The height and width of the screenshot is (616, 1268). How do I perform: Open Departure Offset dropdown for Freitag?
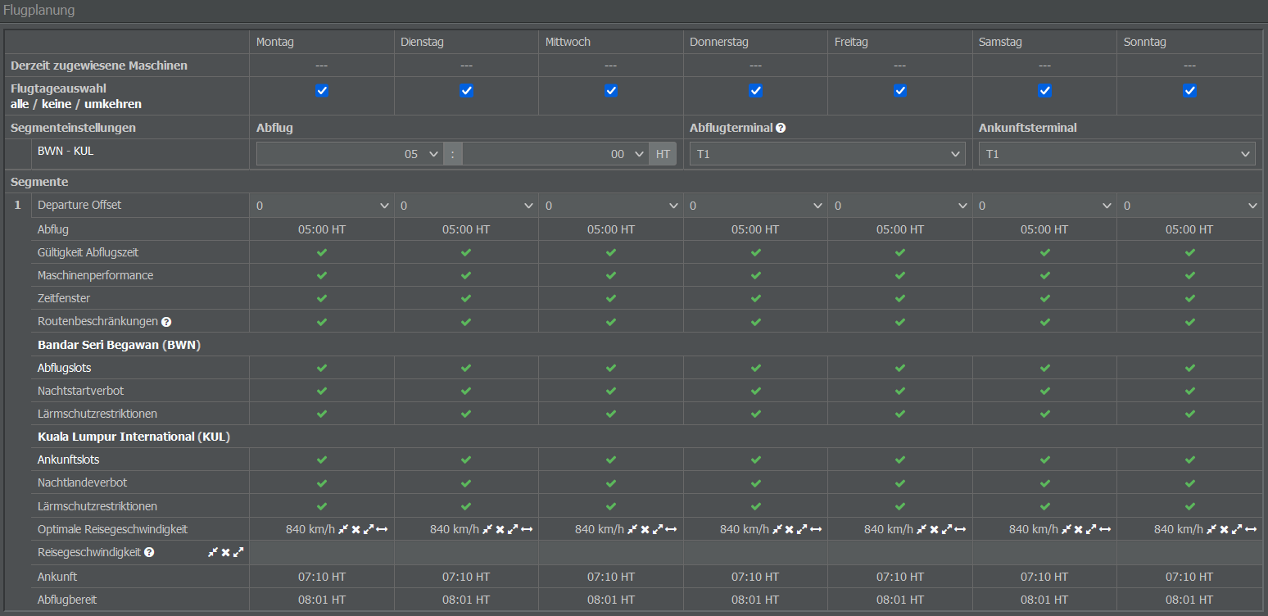coord(900,206)
